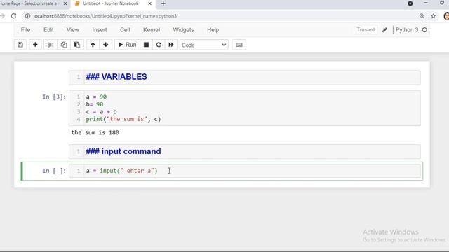This screenshot has height=252, width=449.
Task: Click the zoom magnifier icon in address bar
Action: click(x=422, y=16)
